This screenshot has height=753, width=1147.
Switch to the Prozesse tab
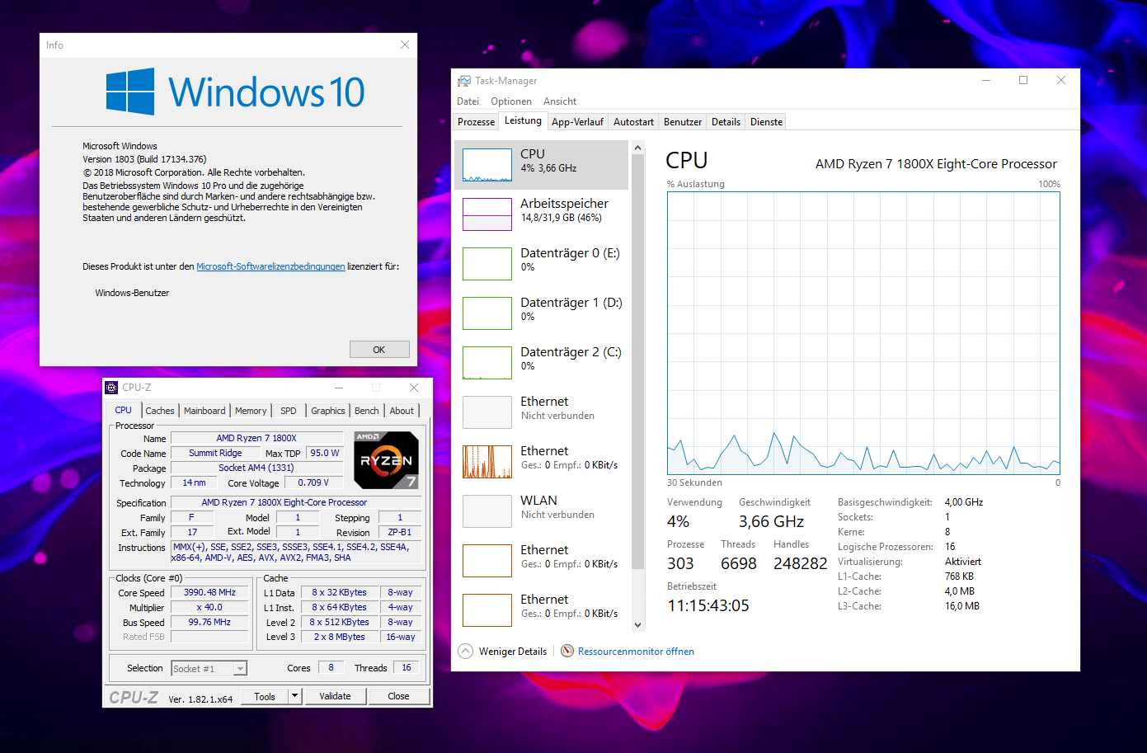click(477, 122)
